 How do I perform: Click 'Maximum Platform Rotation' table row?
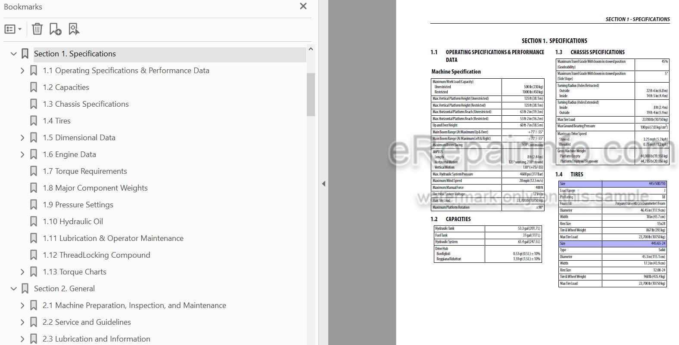point(488,207)
